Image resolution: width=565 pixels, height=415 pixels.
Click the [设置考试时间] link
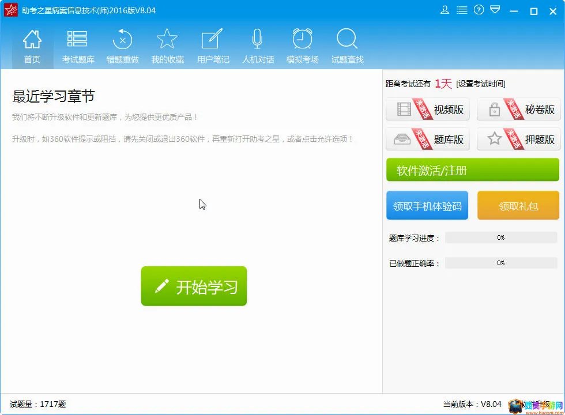click(x=481, y=84)
